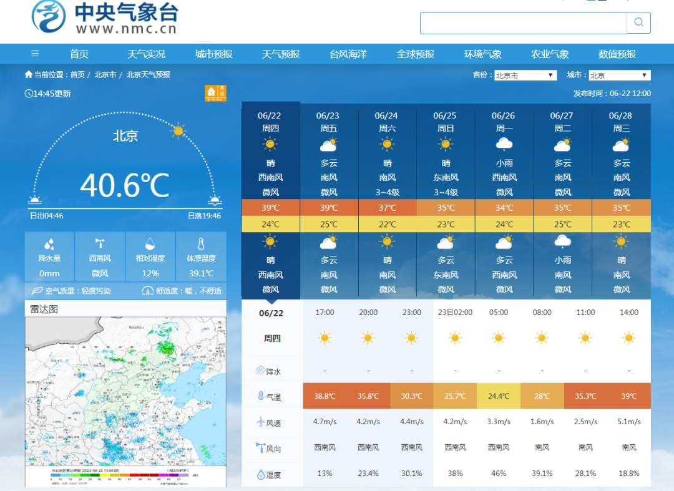The image size is (674, 491).
Task: Click the precipitation raindrop icon
Action: click(x=49, y=244)
